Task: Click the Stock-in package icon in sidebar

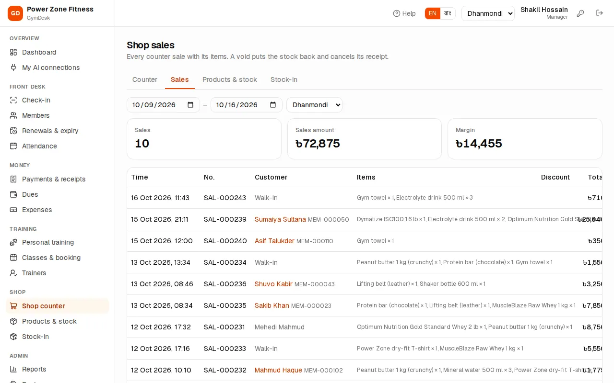Action: pos(13,337)
